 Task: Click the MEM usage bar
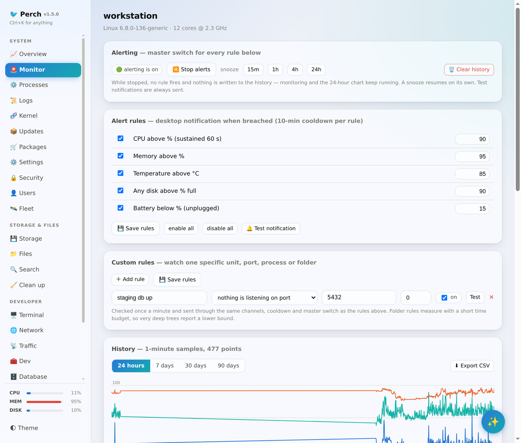pyautogui.click(x=45, y=402)
